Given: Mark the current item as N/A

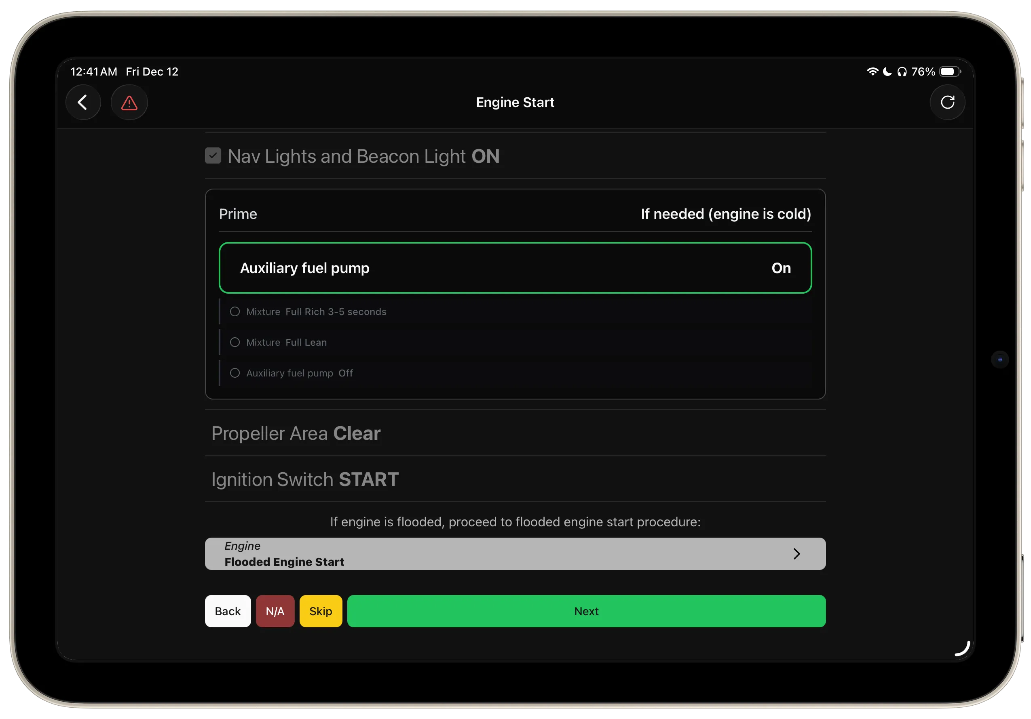Looking at the screenshot, I should 275,611.
